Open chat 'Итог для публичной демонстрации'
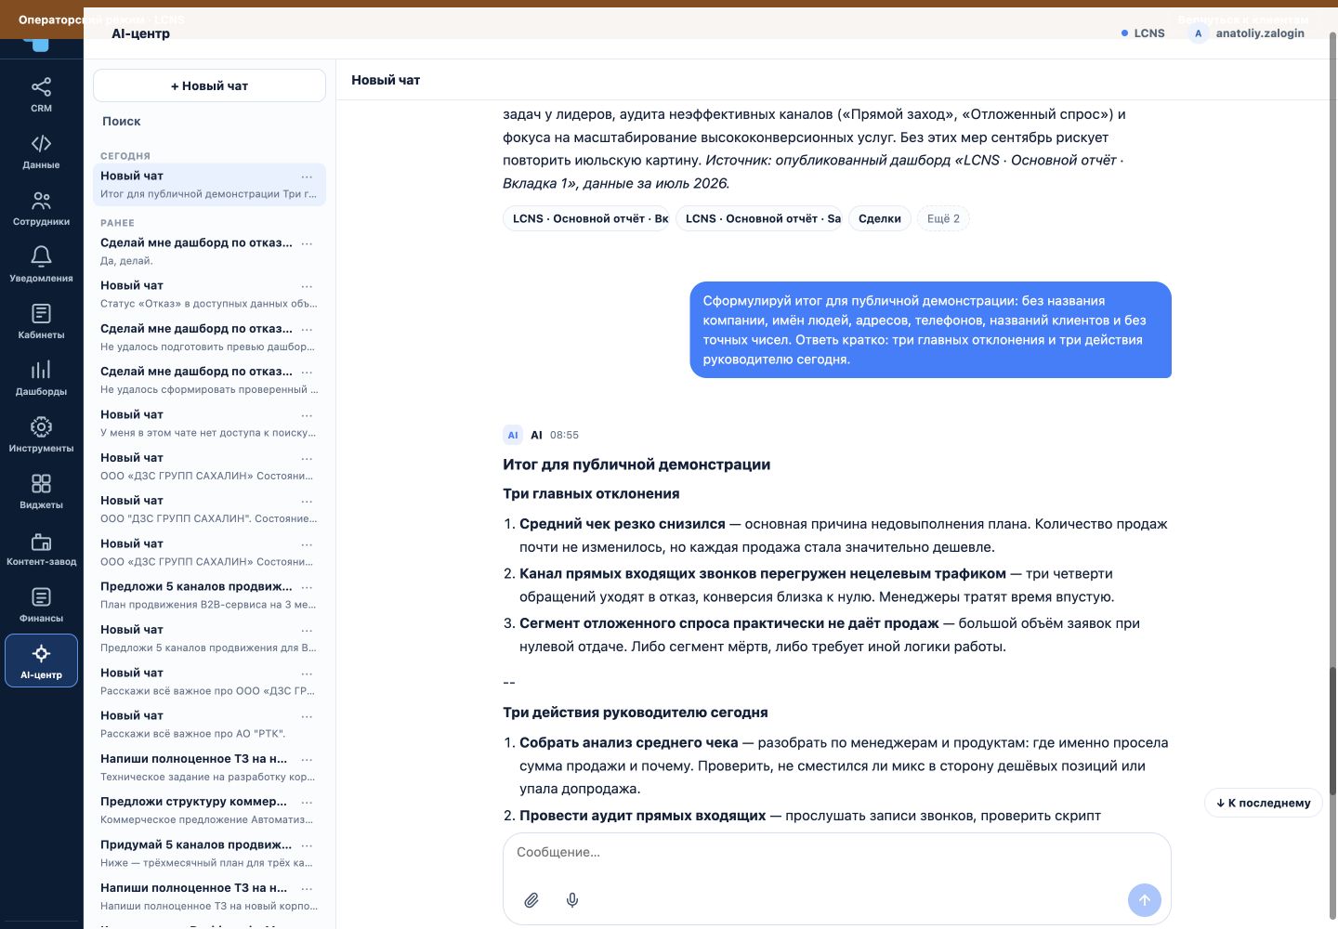 pyautogui.click(x=209, y=185)
